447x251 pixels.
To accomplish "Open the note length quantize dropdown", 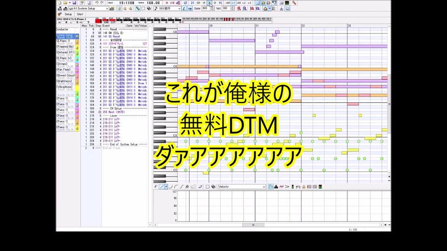I will pyautogui.click(x=167, y=8).
